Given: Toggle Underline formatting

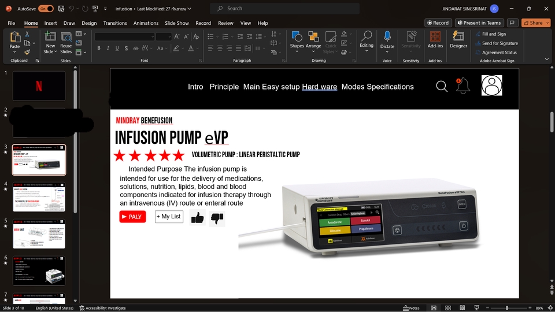Looking at the screenshot, I should (x=117, y=48).
